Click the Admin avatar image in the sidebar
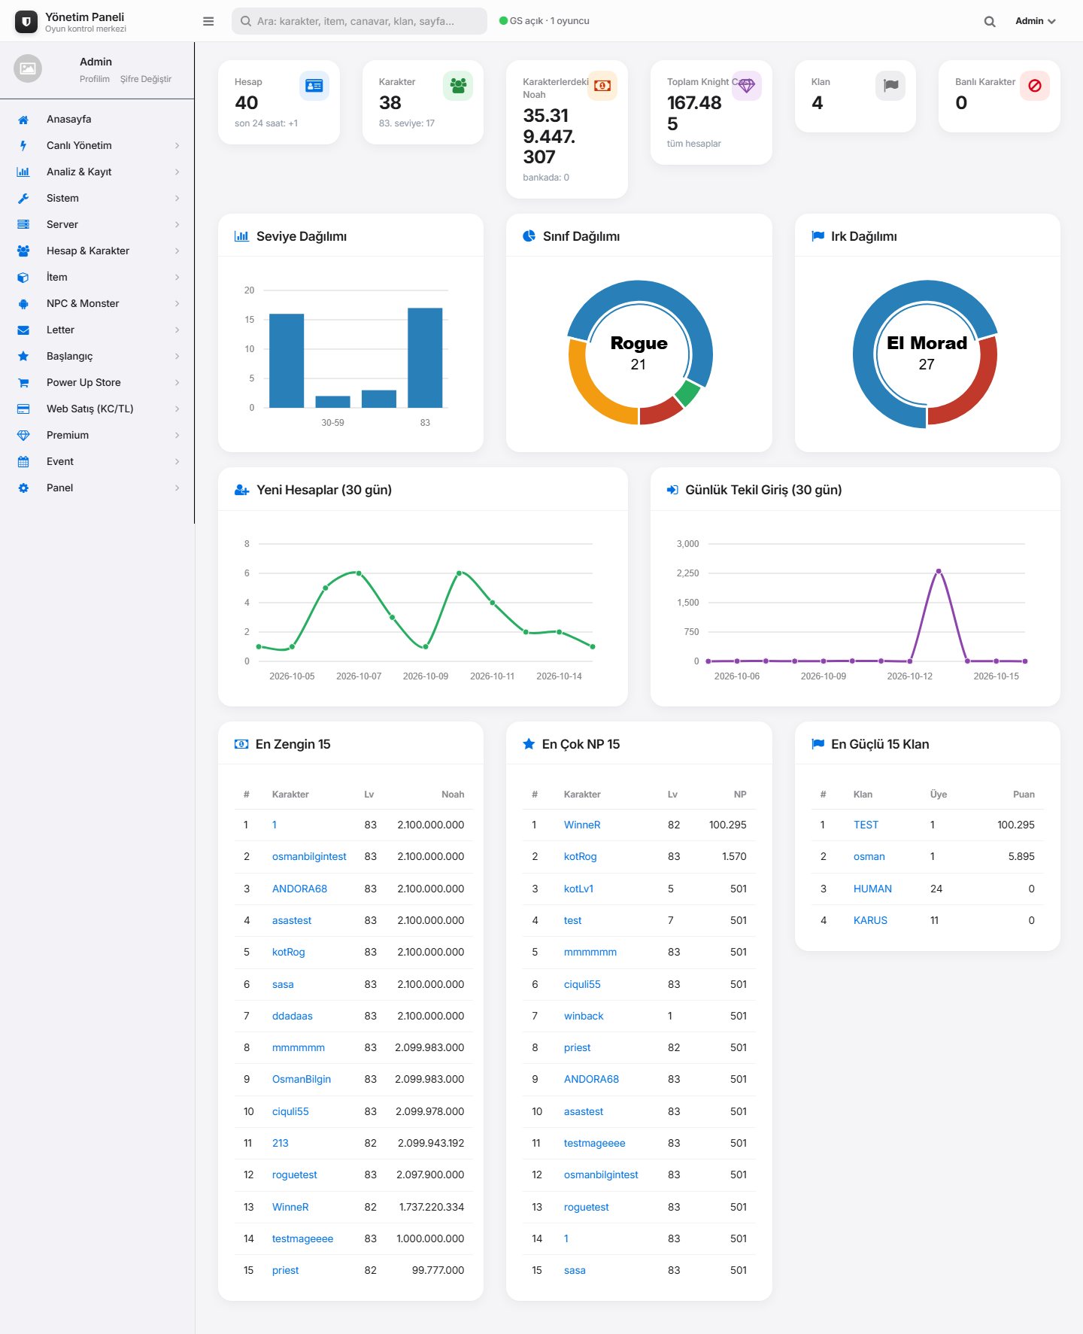1083x1334 pixels. pos(28,68)
